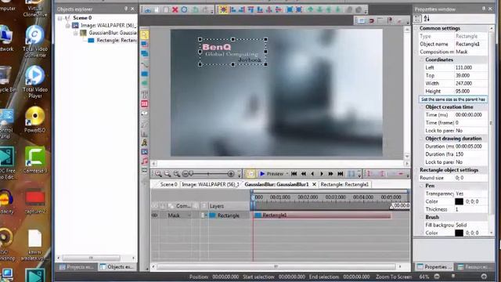
Task: Click Set the same size as parent button
Action: pos(453,99)
